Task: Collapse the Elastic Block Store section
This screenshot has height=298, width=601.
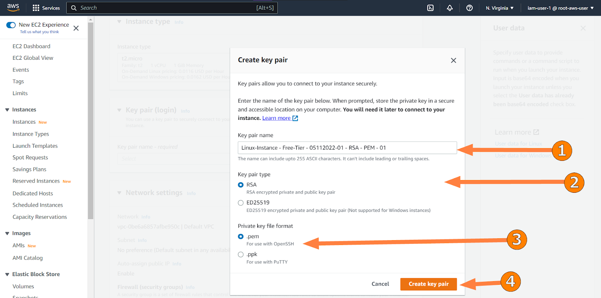Action: coord(7,274)
